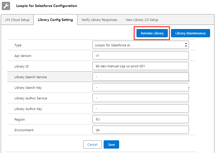Click the Environment label
Screen dimensions: 215x153
click(24, 130)
